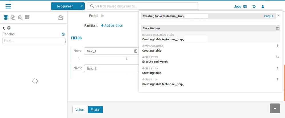This screenshot has height=118, width=285.
Task: Select the databases source icon in sidebar
Action: tap(6, 17)
